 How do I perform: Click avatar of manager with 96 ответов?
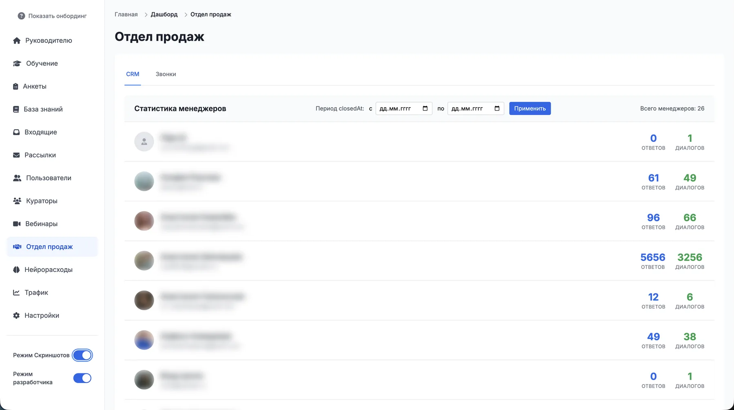(144, 221)
